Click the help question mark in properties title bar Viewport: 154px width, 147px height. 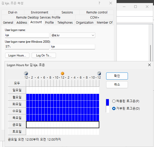click(x=99, y=3)
